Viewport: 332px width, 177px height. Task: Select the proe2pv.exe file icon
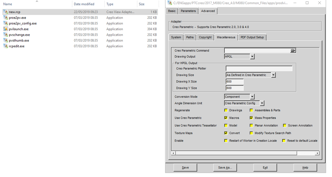pos(5,18)
